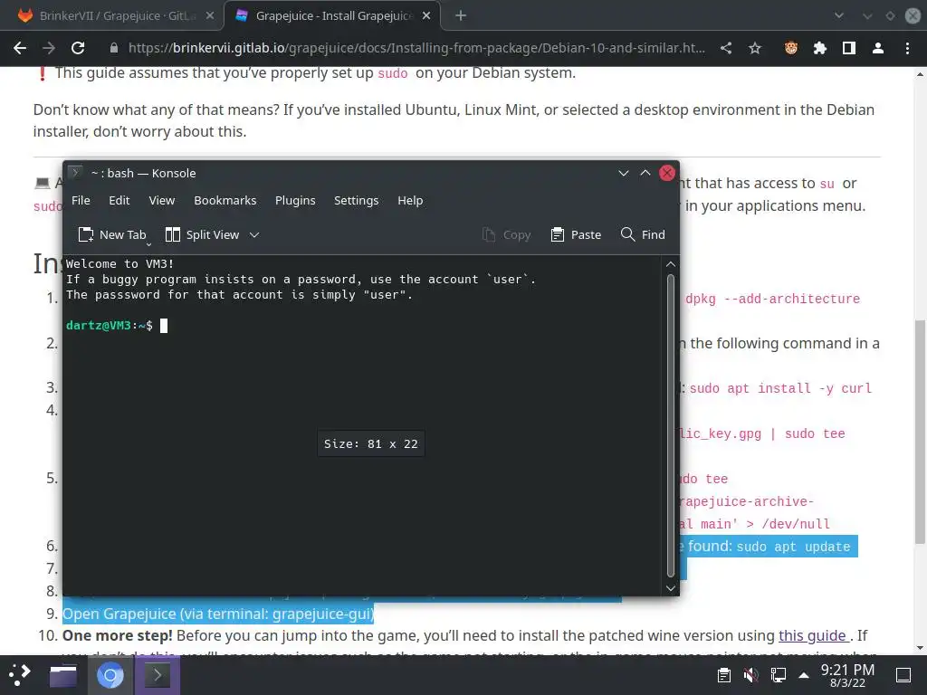Switch to Konsole in the taskbar
The image size is (927, 695).
[158, 675]
